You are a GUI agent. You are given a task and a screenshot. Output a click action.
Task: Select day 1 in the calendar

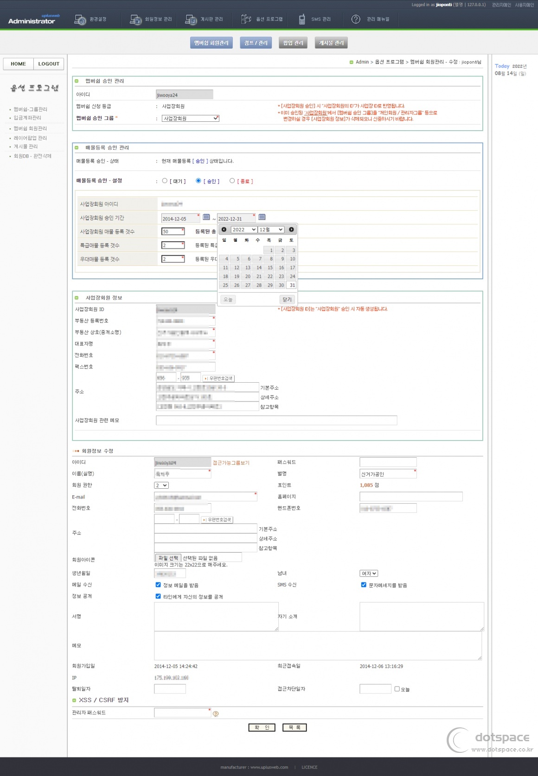[269, 250]
